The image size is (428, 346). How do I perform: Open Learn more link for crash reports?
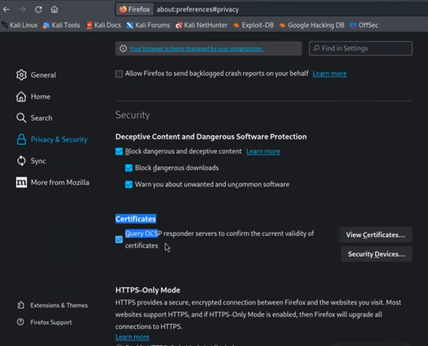tap(330, 73)
